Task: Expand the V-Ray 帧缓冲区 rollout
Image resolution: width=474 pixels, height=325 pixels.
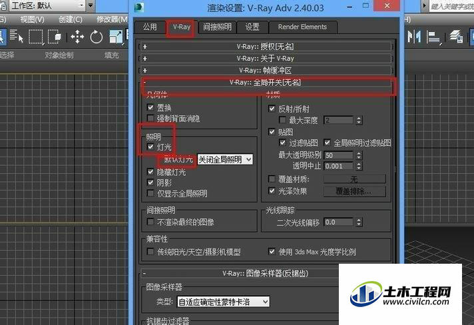Action: [266, 71]
